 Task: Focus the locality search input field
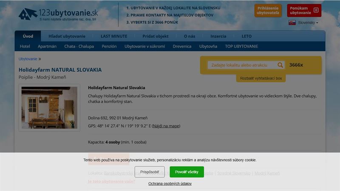click(x=242, y=65)
